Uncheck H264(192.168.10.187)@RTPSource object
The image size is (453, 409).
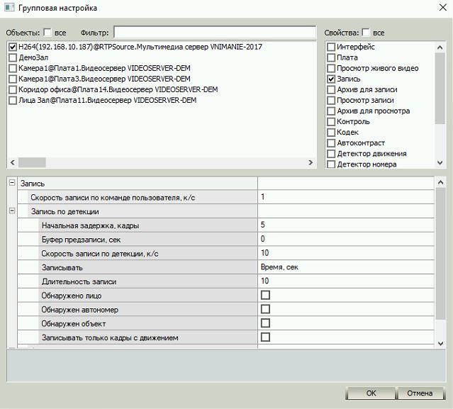tap(13, 47)
